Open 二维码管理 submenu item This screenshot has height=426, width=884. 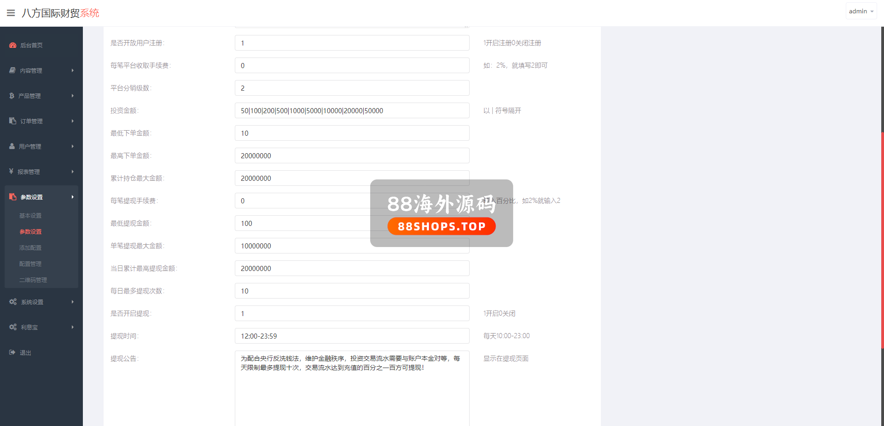point(33,280)
